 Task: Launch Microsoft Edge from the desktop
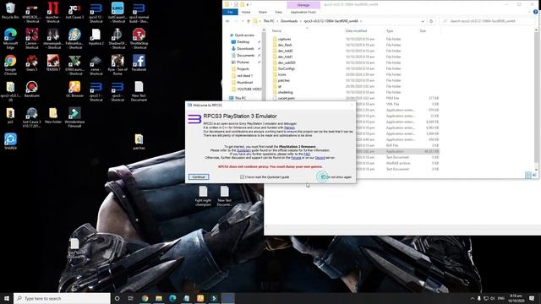click(10, 38)
